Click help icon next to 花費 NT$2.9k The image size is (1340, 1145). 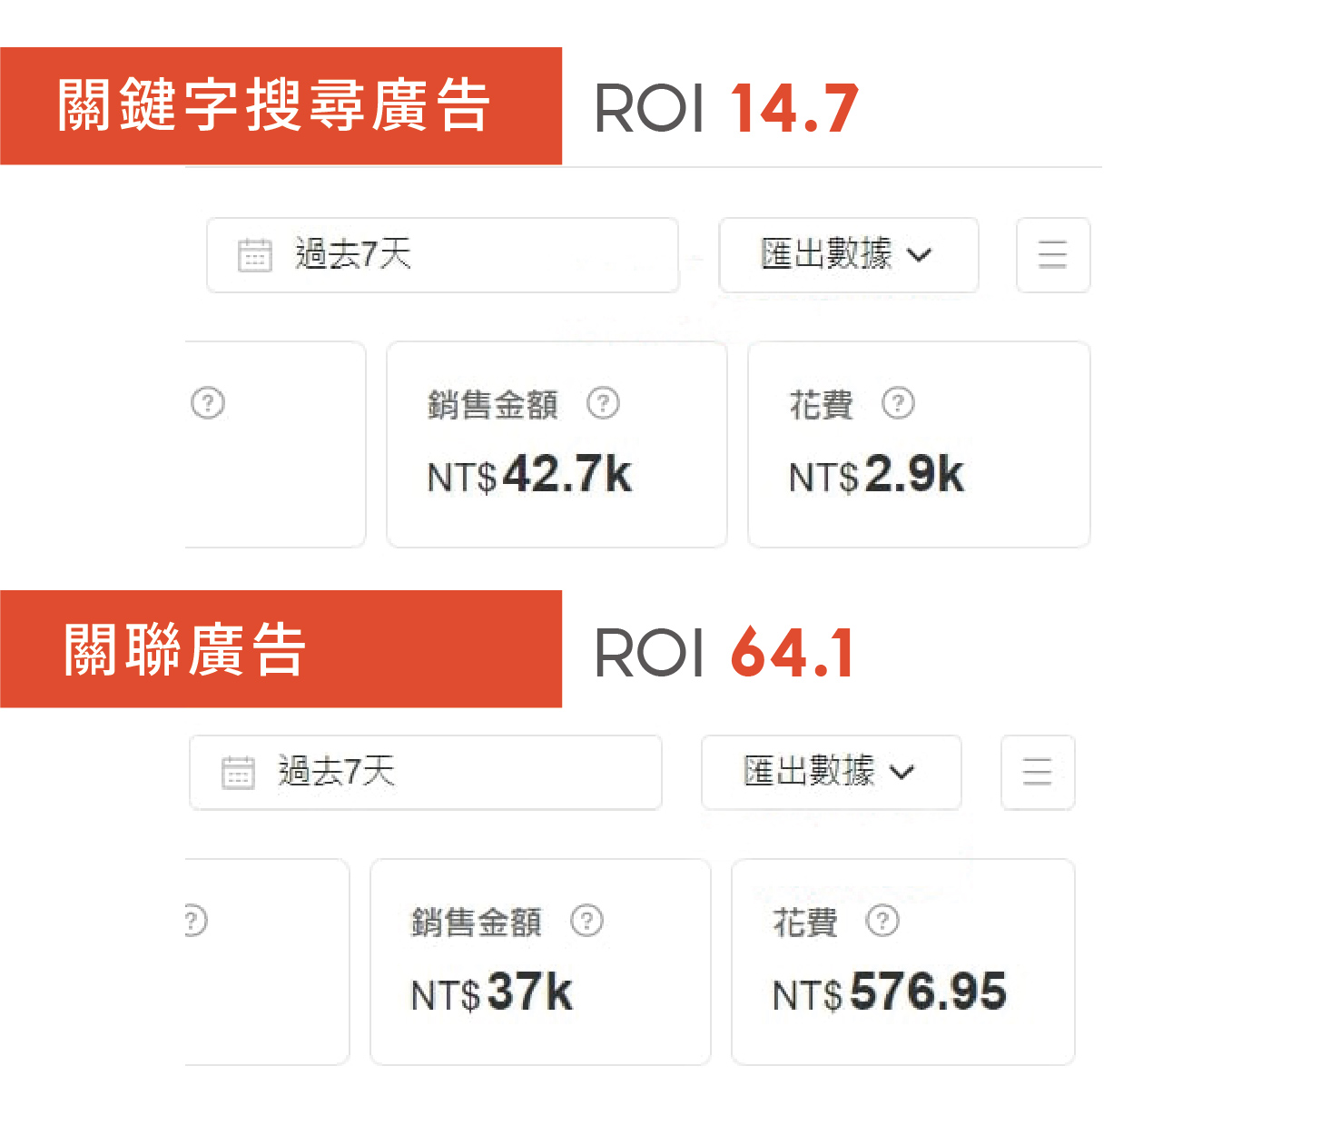[898, 402]
